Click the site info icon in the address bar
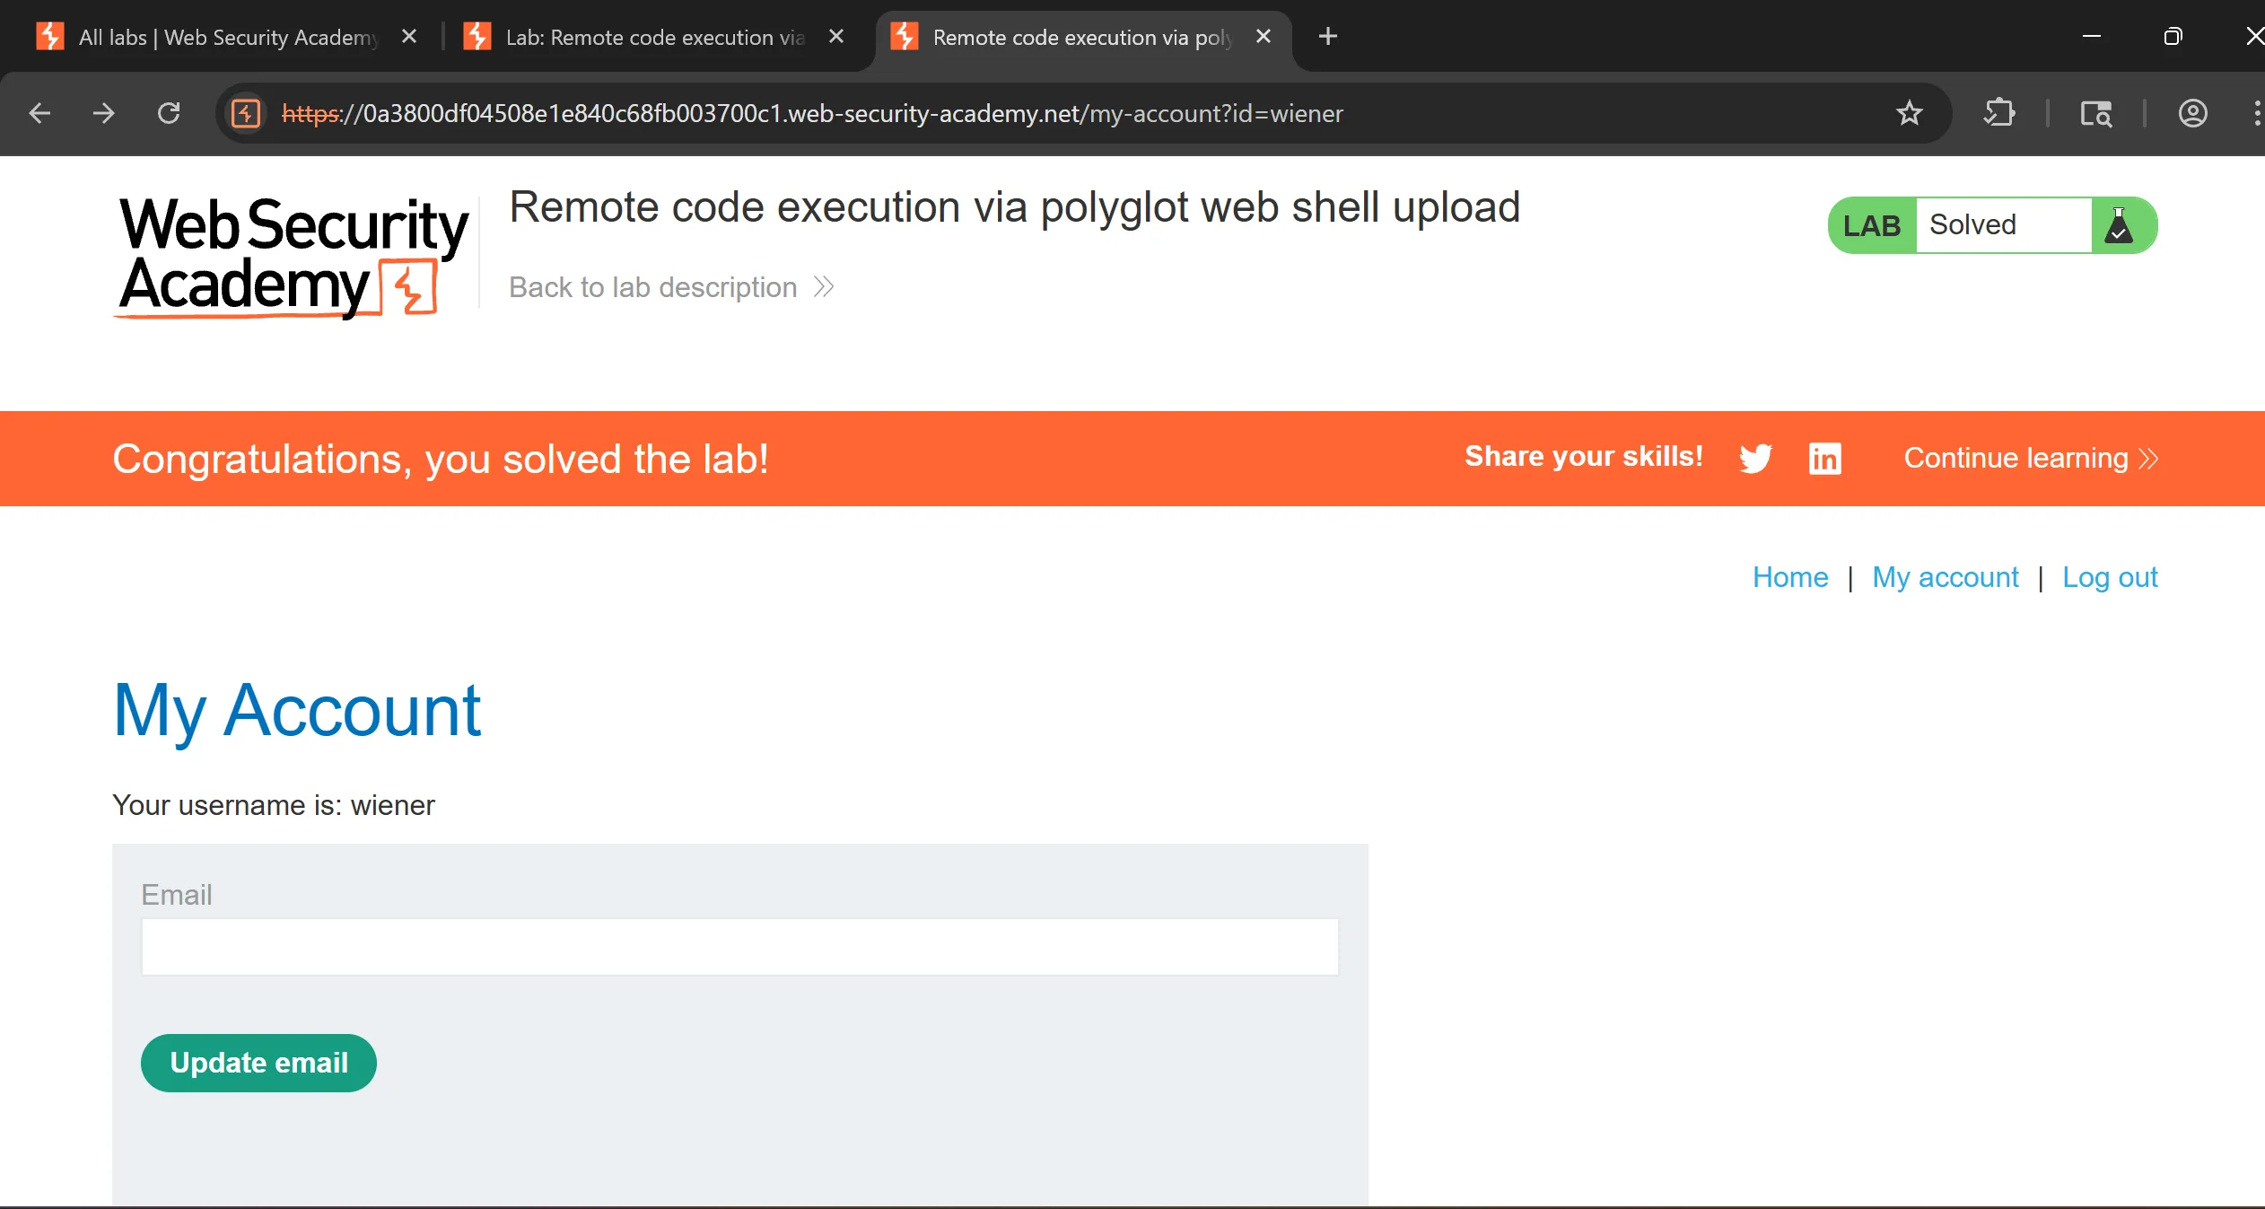This screenshot has height=1209, width=2265. click(x=246, y=113)
